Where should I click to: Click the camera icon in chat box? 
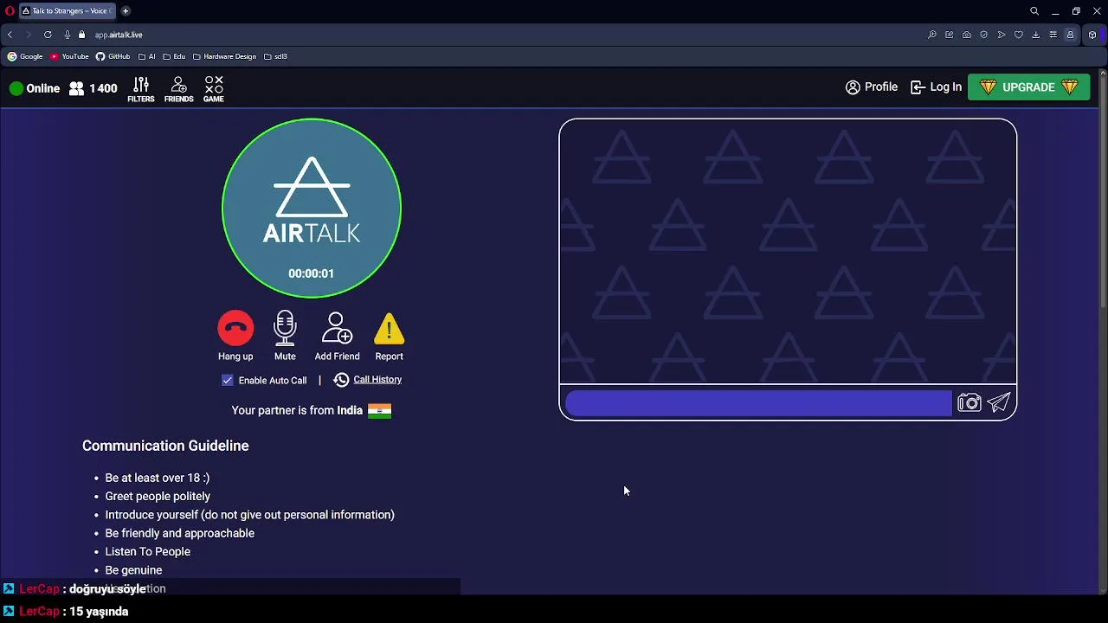pyautogui.click(x=969, y=403)
